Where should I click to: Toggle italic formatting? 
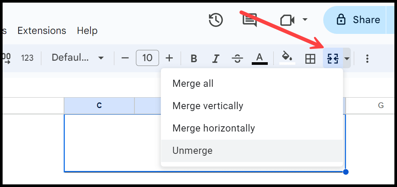click(216, 58)
